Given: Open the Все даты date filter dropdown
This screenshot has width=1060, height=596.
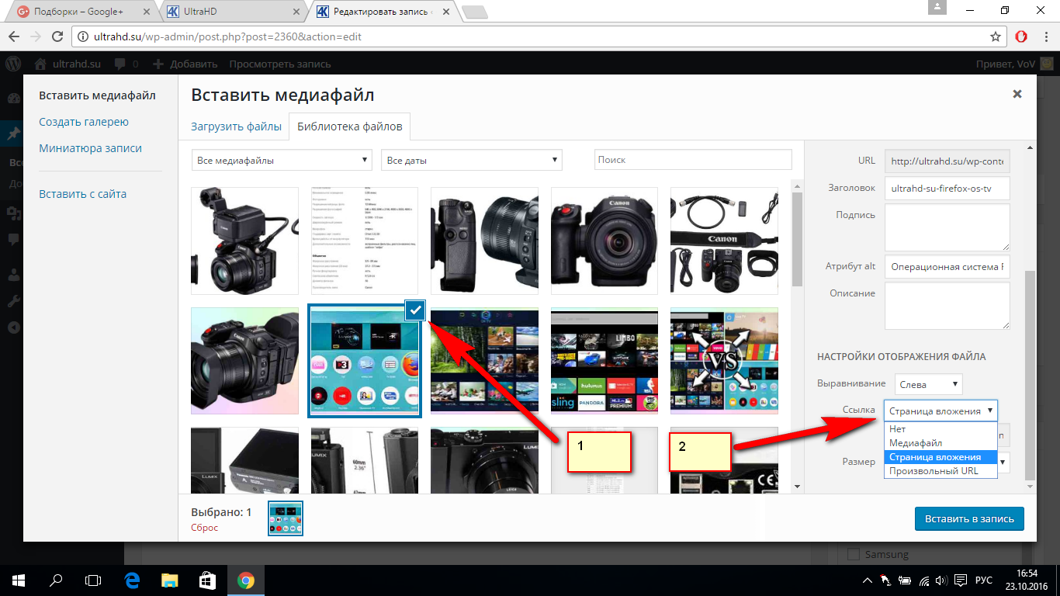Looking at the screenshot, I should click(x=472, y=160).
